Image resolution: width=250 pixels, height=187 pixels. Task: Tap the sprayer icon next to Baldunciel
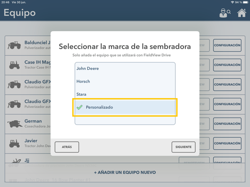14,45
